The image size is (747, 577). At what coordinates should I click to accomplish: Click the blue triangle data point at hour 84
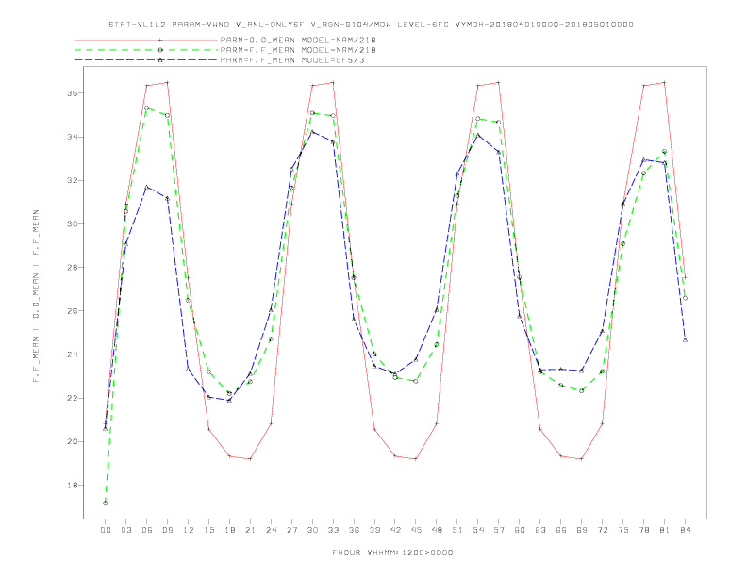click(x=685, y=340)
